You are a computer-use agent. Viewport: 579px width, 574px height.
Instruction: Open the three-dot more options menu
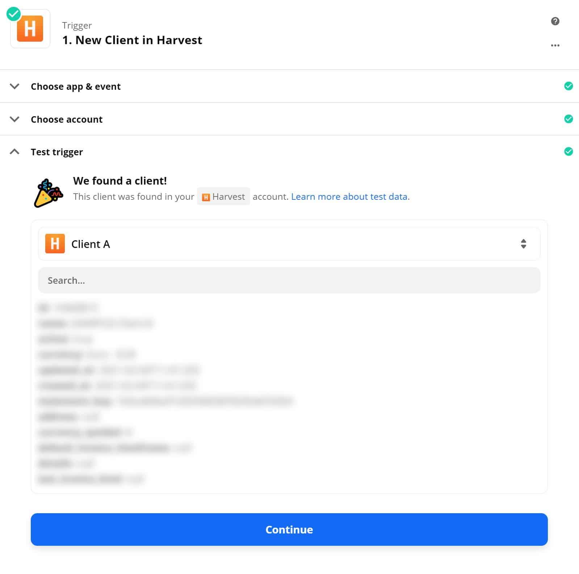555,45
